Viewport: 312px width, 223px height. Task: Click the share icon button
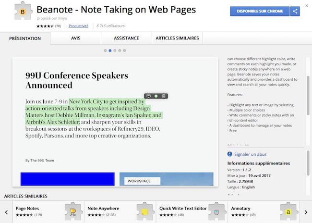coord(295,11)
